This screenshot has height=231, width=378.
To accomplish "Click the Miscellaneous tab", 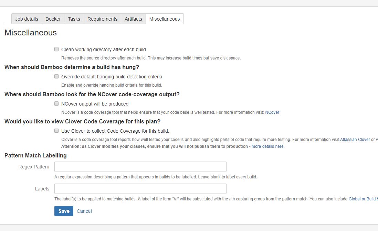I will coord(165,19).
